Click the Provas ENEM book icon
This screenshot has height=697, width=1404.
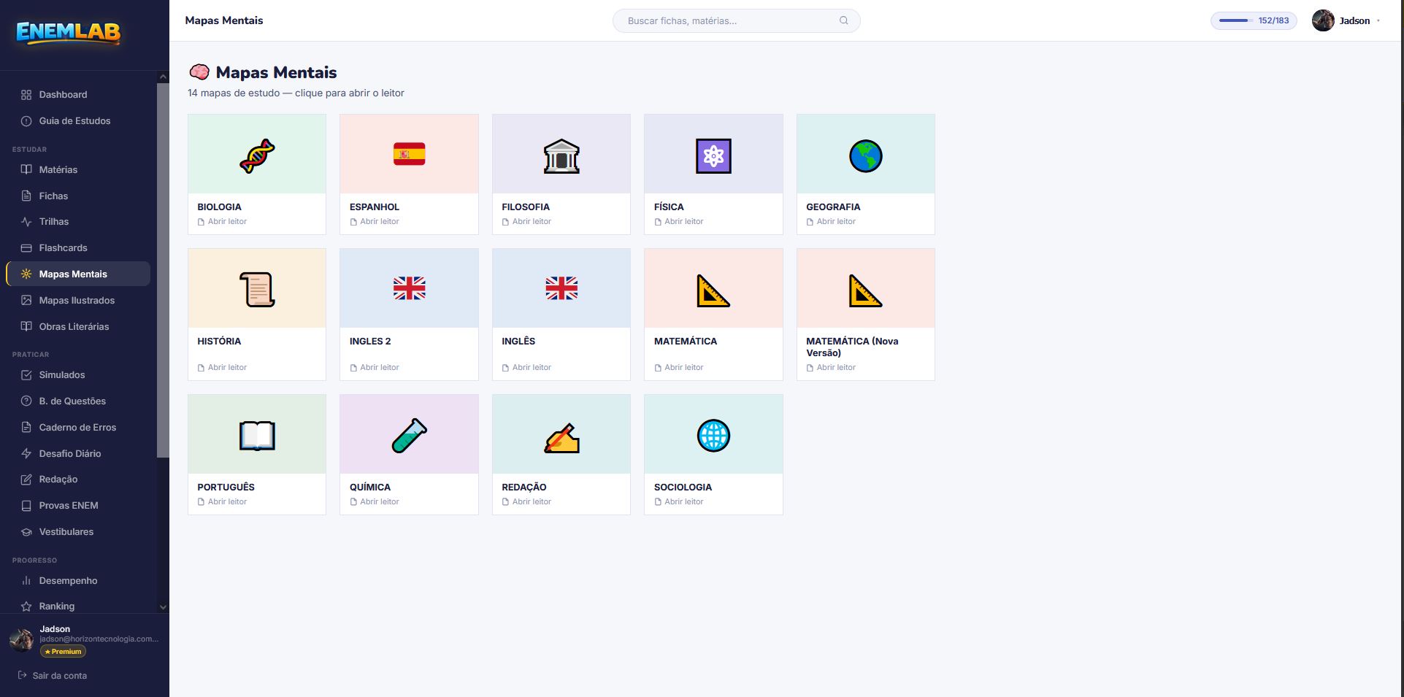[x=26, y=506]
